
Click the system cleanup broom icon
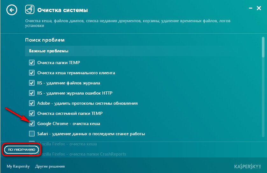click(29, 10)
